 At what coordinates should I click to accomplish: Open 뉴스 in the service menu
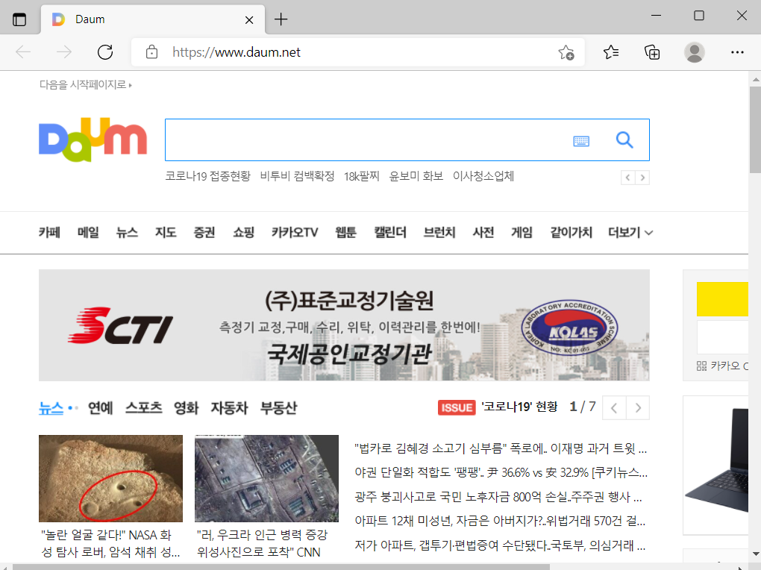point(127,233)
